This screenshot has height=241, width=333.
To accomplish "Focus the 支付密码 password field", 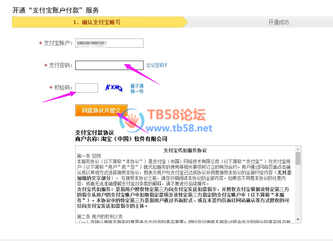I will coord(109,65).
